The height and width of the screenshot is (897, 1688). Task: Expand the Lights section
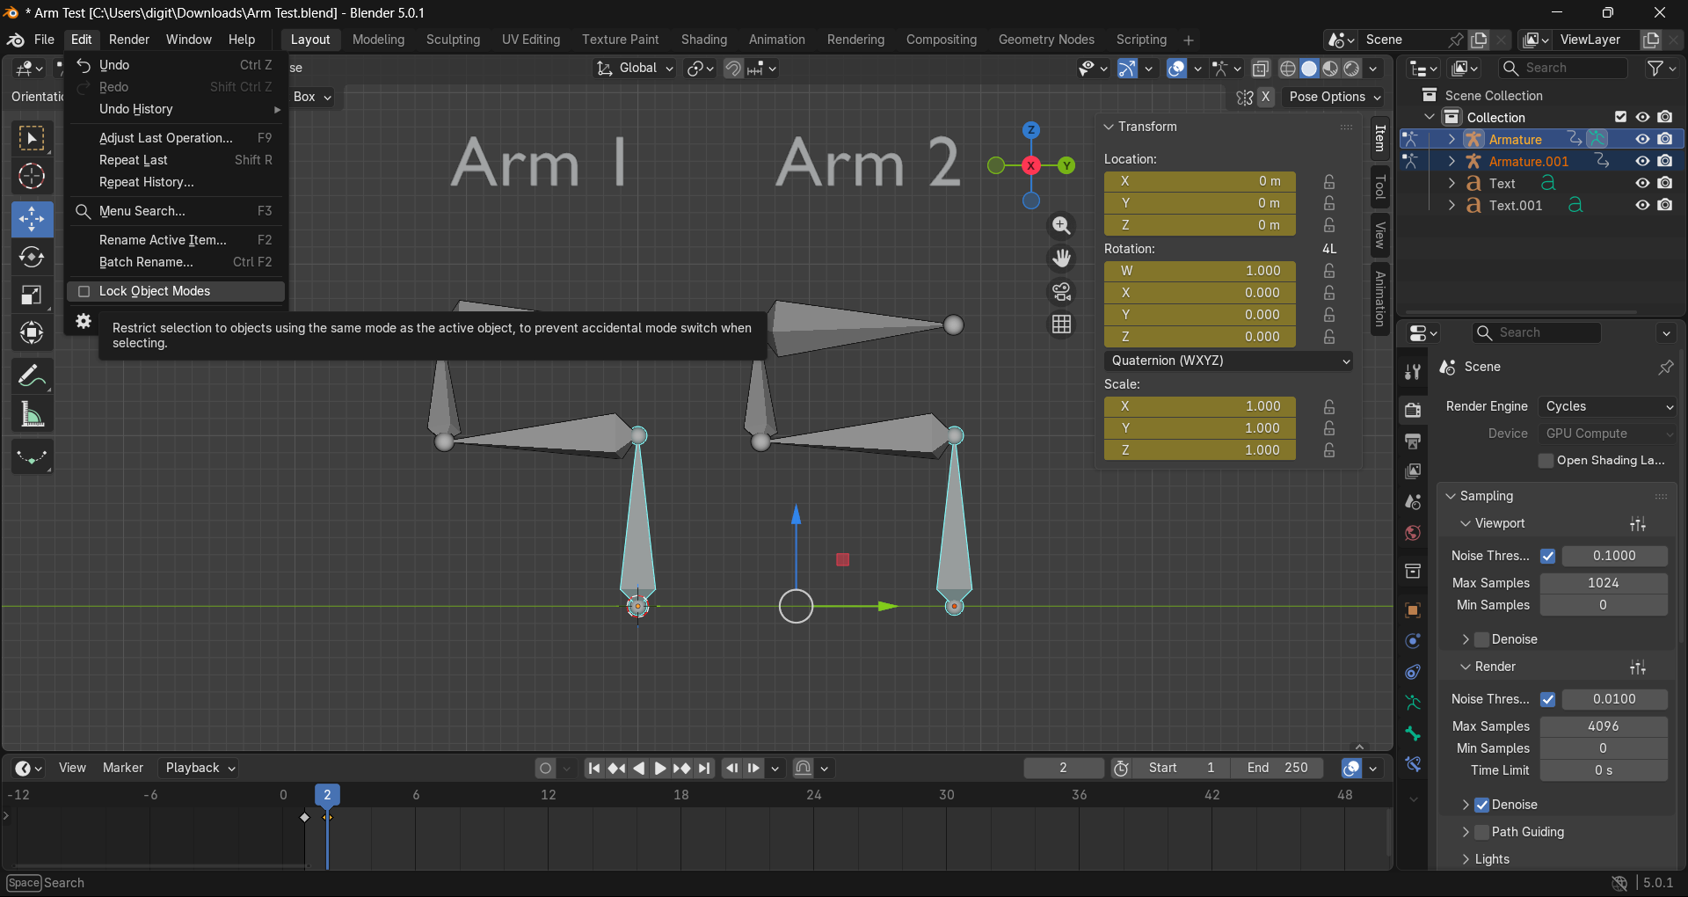[x=1466, y=859]
